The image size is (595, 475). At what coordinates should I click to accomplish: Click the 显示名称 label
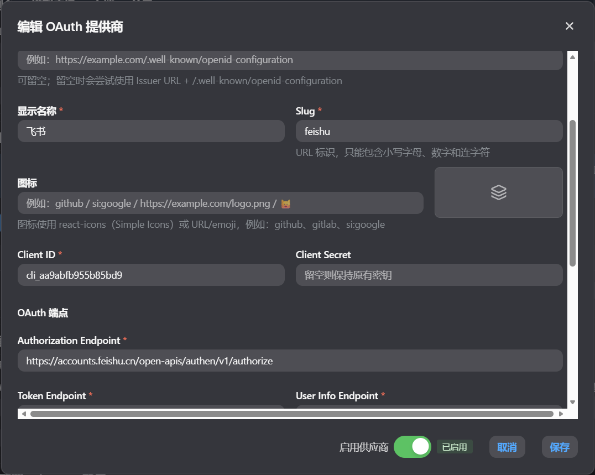[37, 111]
